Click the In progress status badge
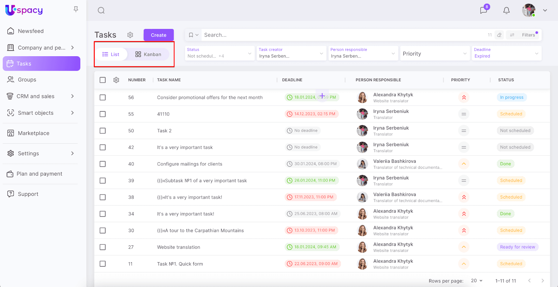 (x=511, y=97)
